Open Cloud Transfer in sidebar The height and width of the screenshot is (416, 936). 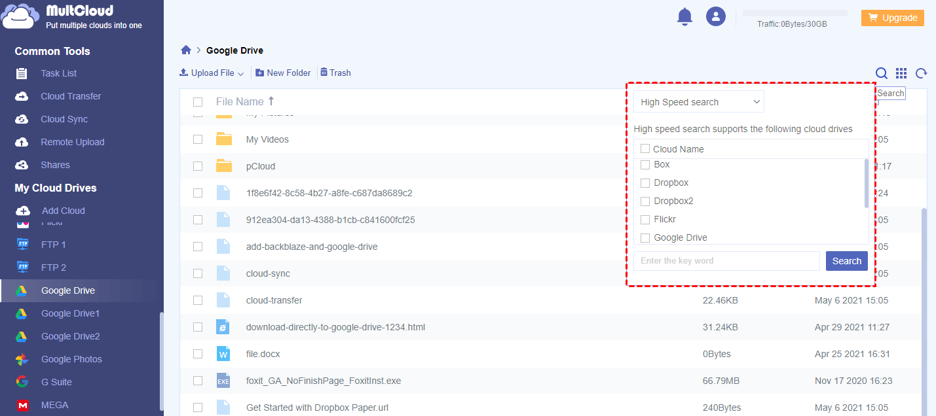71,96
